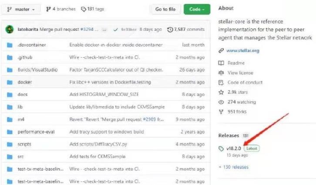This screenshot has width=316, height=185.
Task: Open the m4 folder
Action: pyautogui.click(x=21, y=119)
